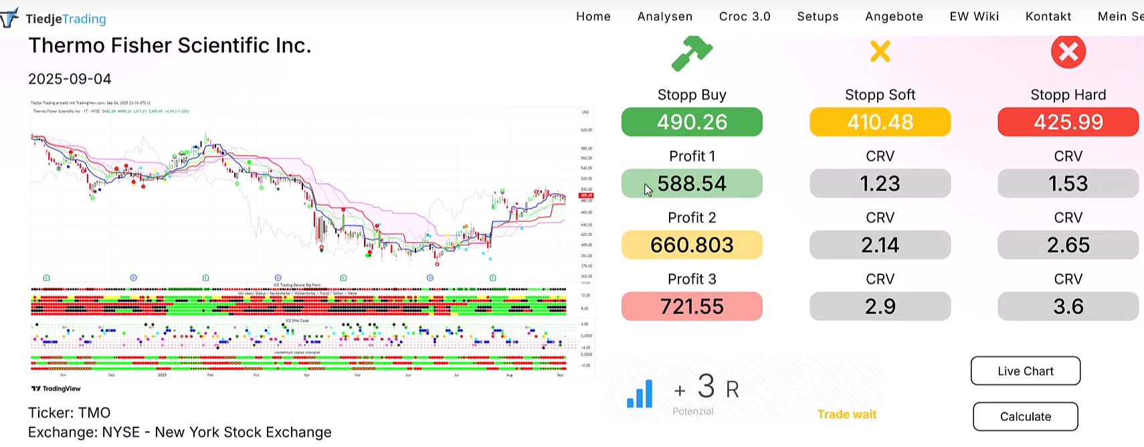This screenshot has height=447, width=1144.
Task: Open the EW Wiki page
Action: coord(974,17)
